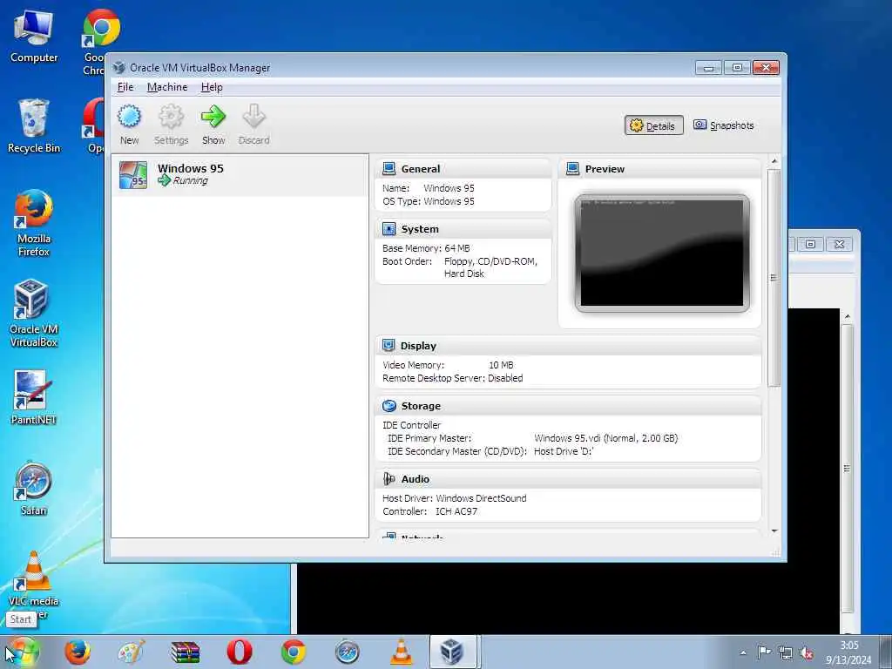Click the "Base Memory: 64 MB" line
The width and height of the screenshot is (892, 669).
click(x=426, y=248)
